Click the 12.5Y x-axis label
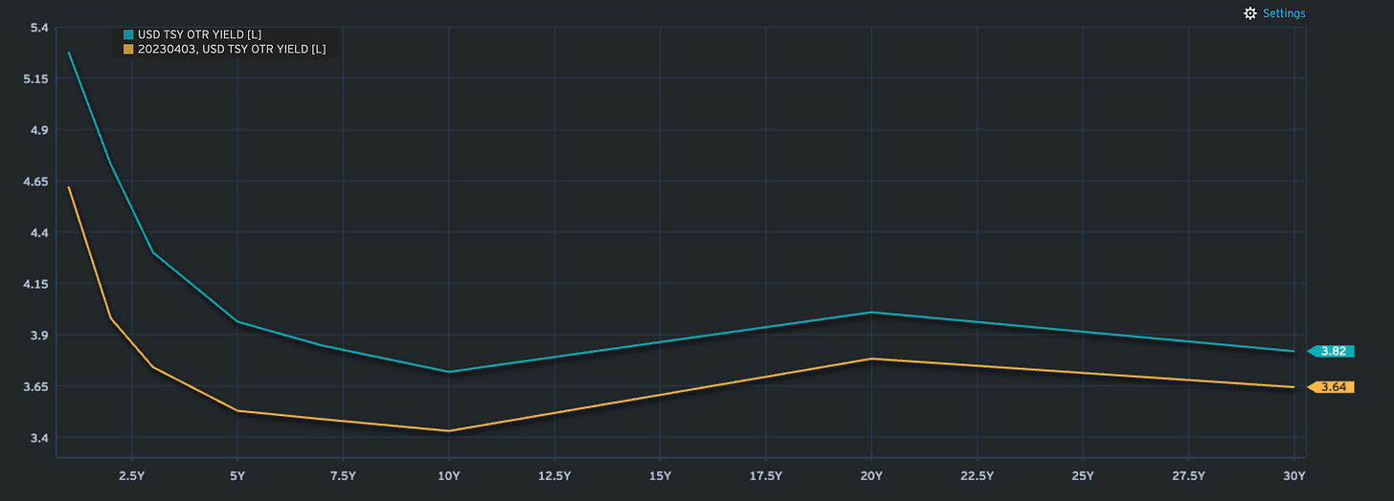The image size is (1394, 501). [554, 475]
